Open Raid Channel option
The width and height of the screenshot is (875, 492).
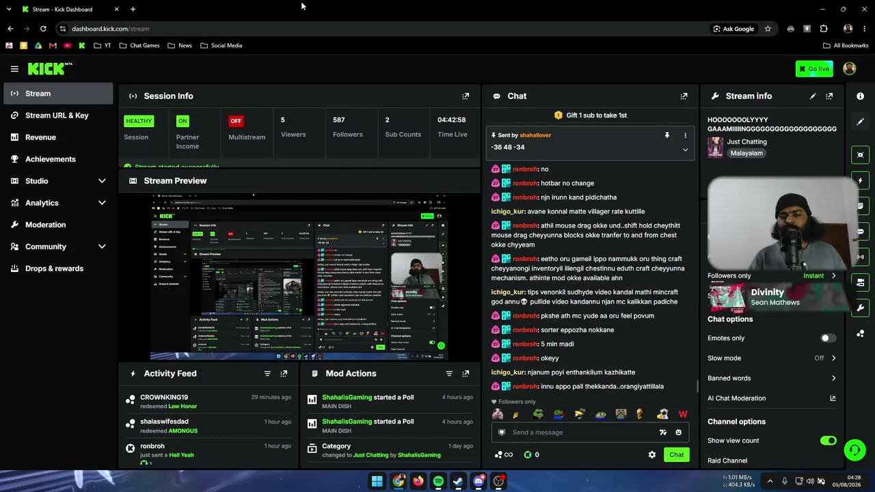pyautogui.click(x=727, y=461)
